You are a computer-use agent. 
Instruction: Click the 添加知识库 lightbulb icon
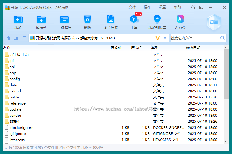click(x=157, y=19)
